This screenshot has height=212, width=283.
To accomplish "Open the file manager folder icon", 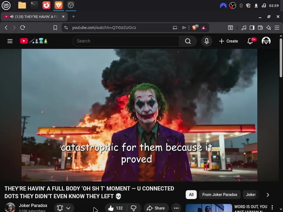I will click(22, 5).
